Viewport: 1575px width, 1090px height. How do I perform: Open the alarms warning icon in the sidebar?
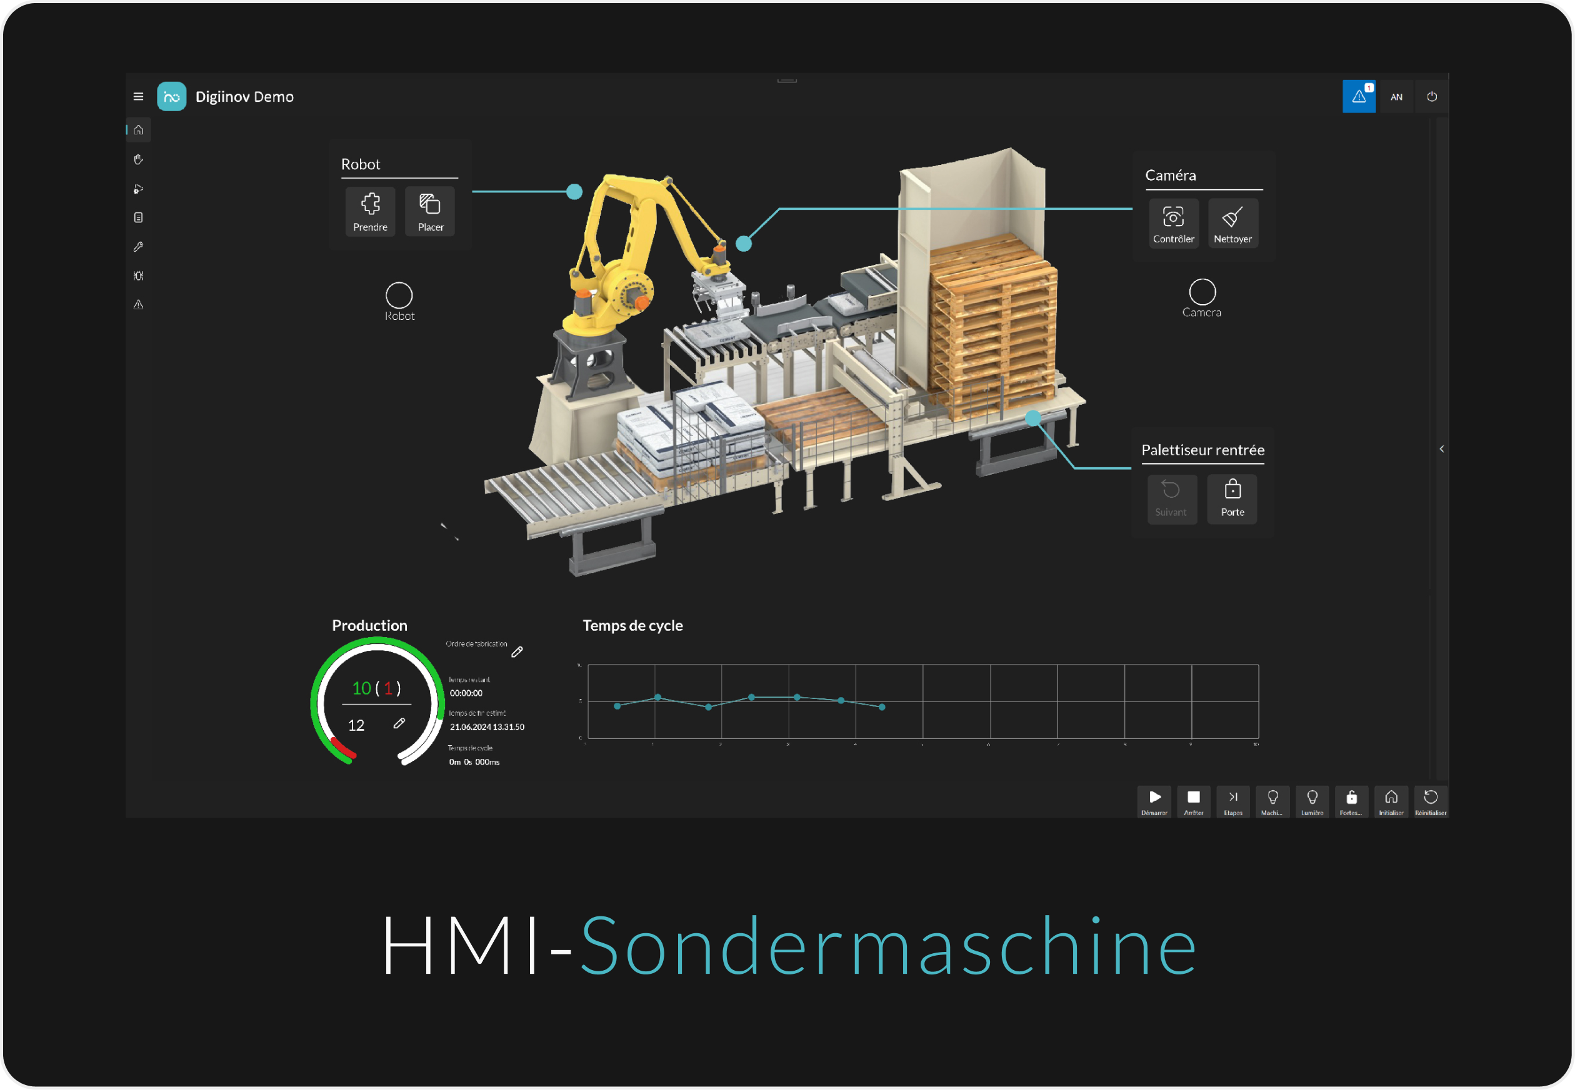138,304
